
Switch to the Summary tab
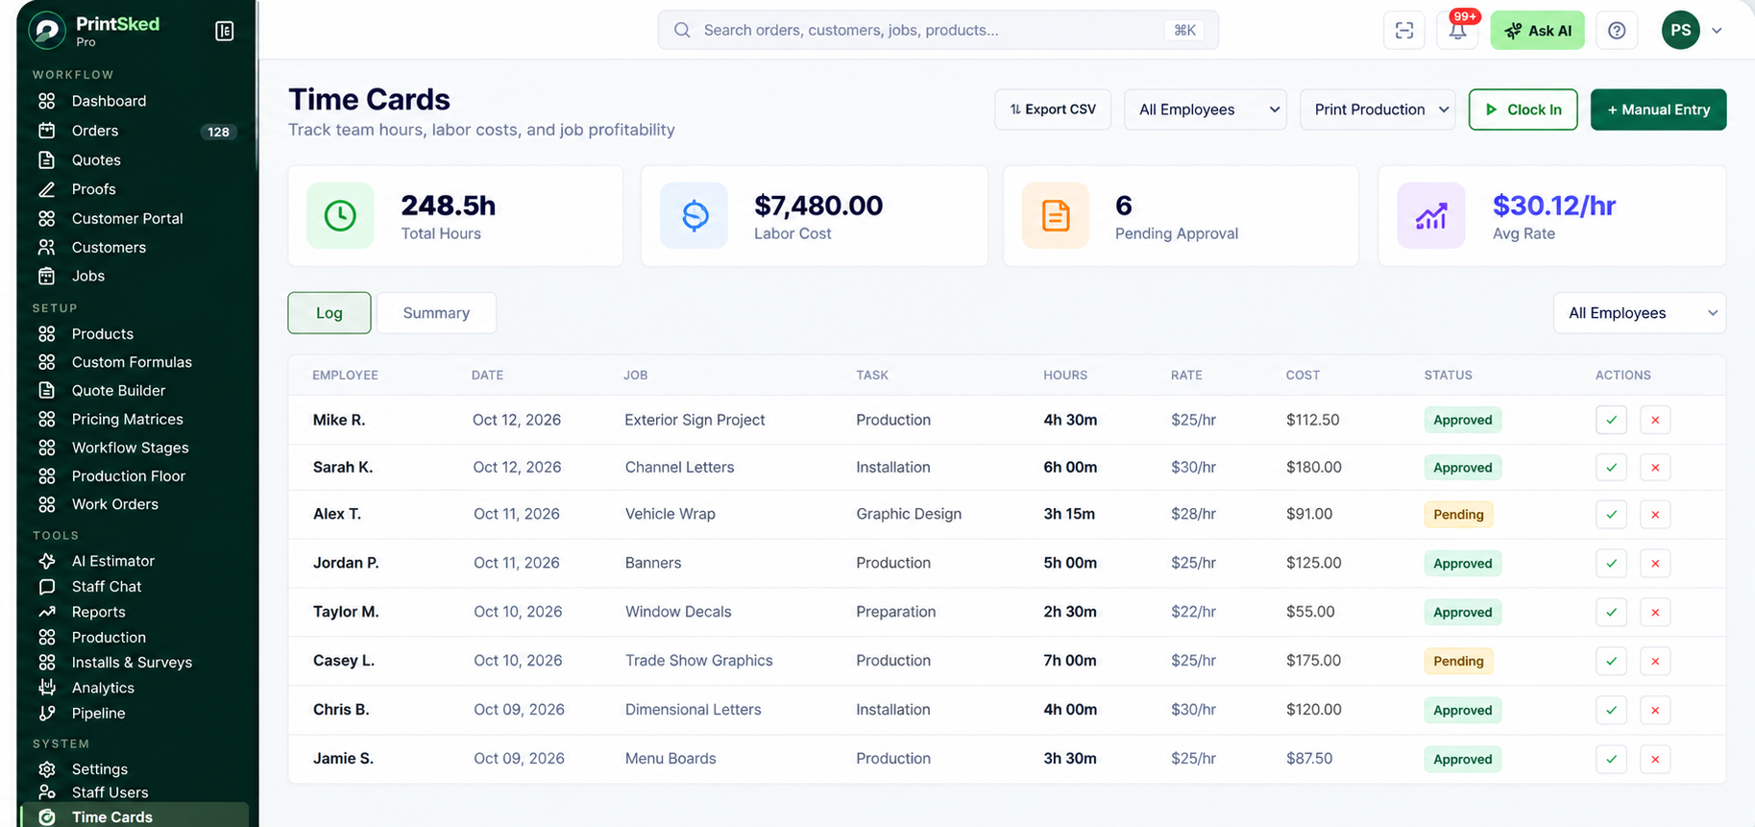tap(436, 313)
